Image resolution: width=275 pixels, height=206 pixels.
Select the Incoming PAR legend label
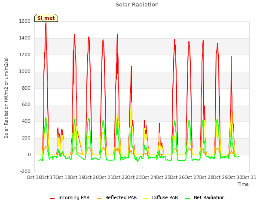74,197
